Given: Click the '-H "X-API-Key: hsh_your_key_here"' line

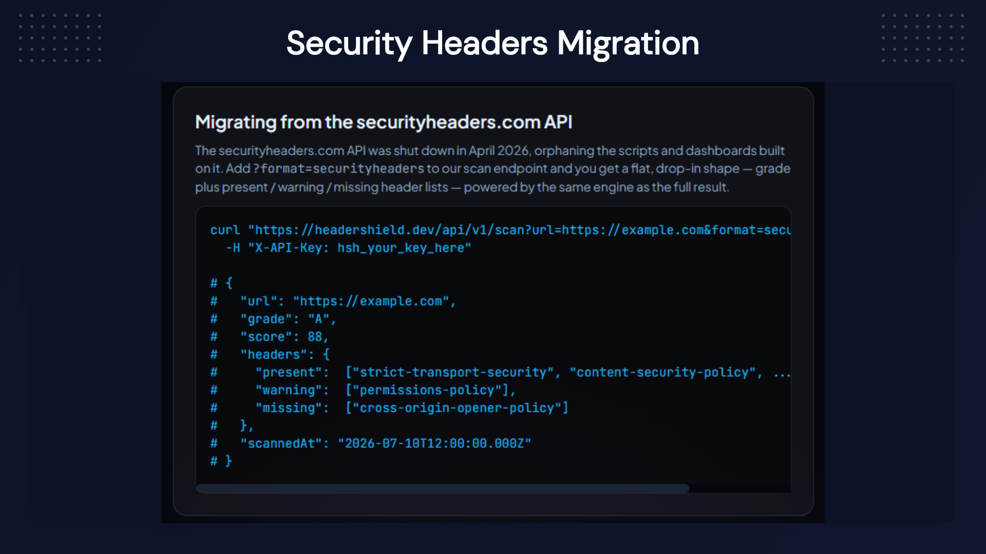Looking at the screenshot, I should point(348,248).
